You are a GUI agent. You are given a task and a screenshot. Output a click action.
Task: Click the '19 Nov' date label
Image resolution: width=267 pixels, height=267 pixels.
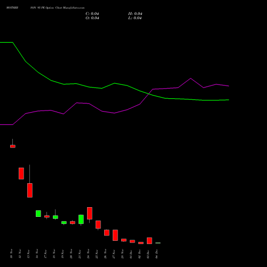(x=62, y=254)
